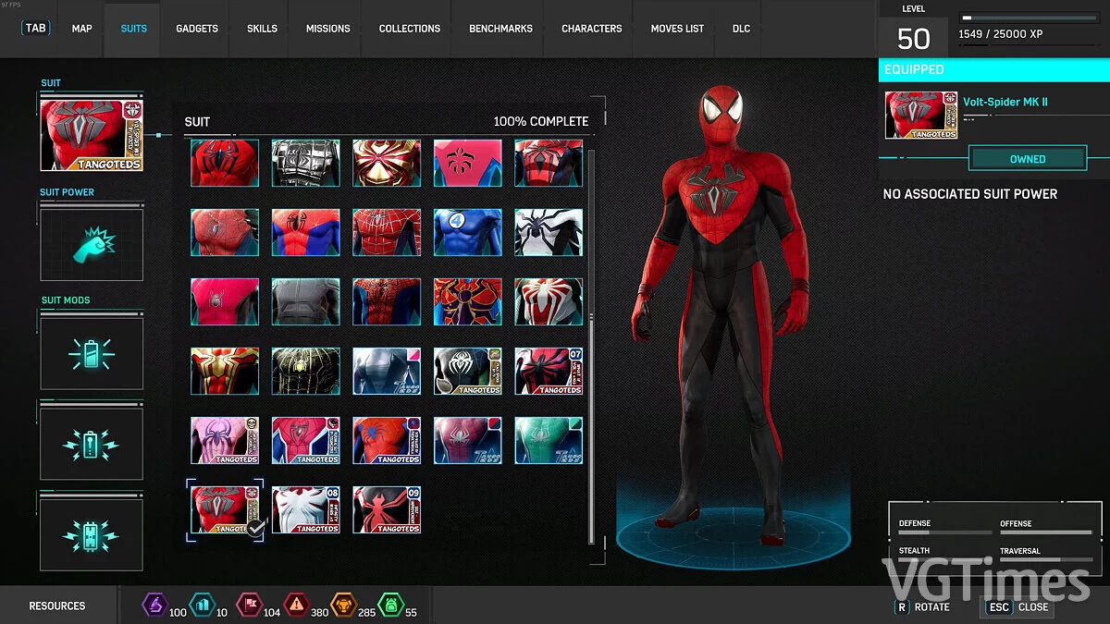Screen dimensions: 1110x624
Task: Click the OWNED button
Action: (x=1028, y=158)
